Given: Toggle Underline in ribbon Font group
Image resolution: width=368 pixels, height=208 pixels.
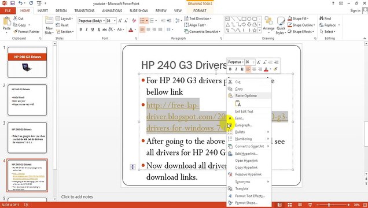Looking at the screenshot, I should coord(93,29).
